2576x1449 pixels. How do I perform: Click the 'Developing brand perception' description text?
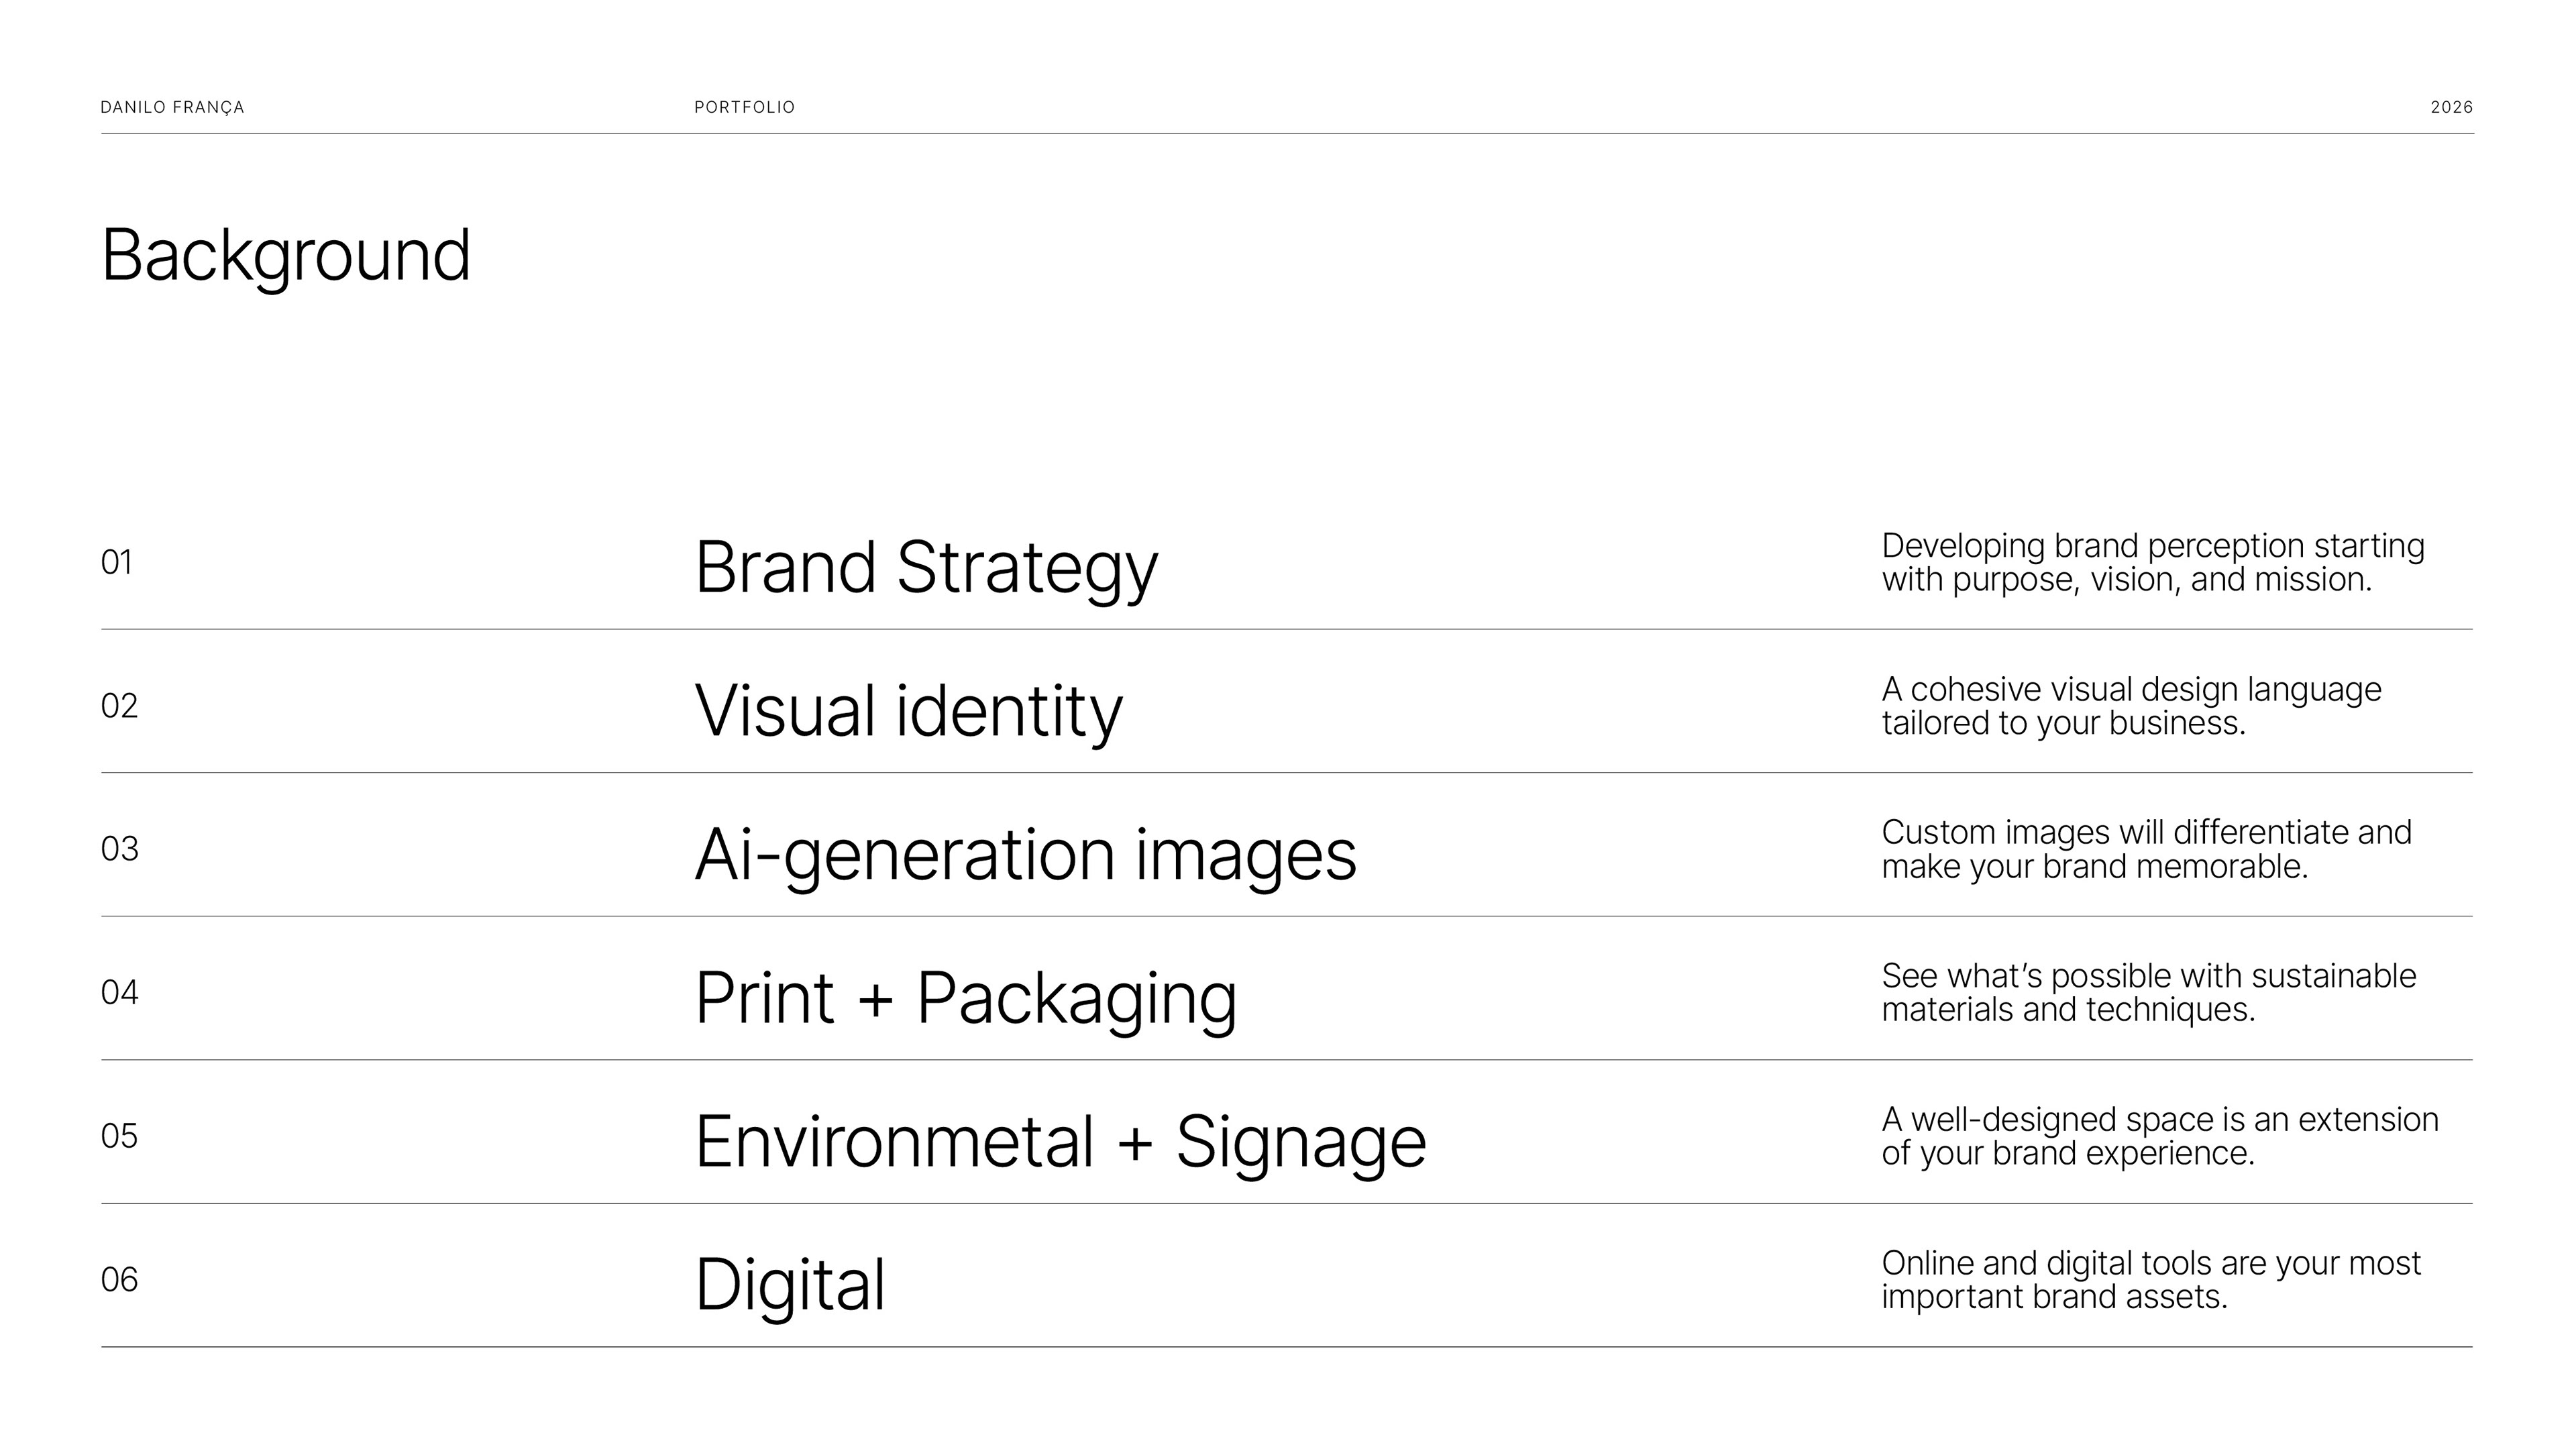2153,563
